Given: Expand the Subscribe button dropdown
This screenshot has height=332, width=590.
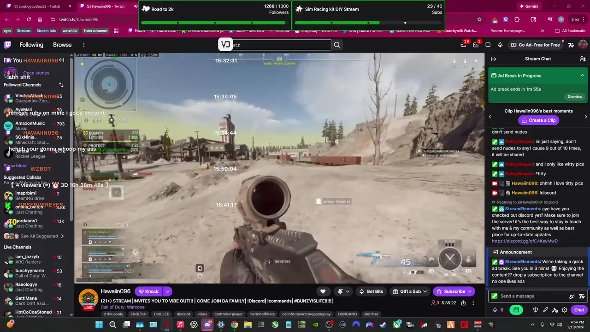Looking at the screenshot, I should [470, 291].
